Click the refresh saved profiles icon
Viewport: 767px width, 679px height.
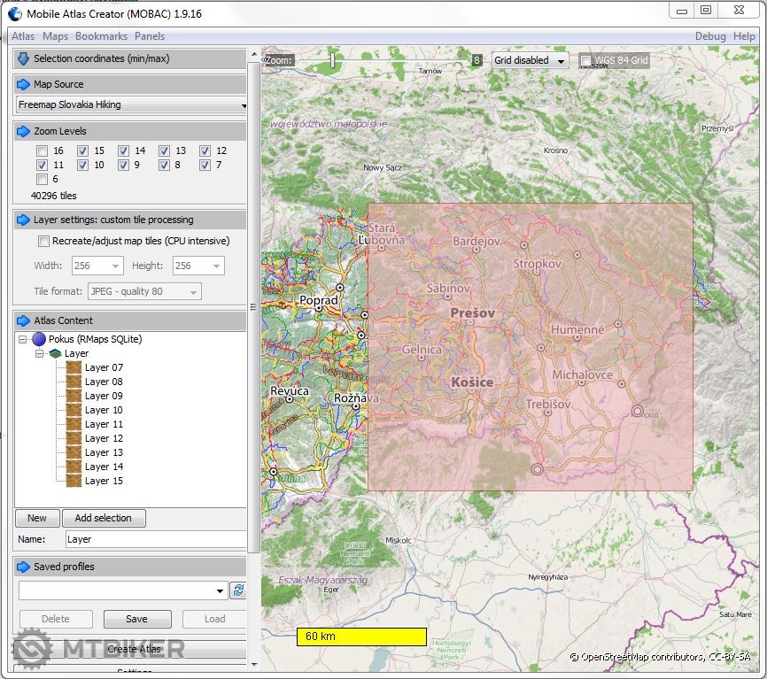pos(237,590)
